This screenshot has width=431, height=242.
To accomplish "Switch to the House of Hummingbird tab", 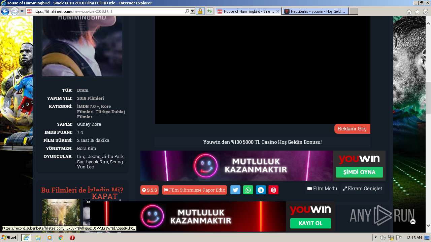I will [x=248, y=11].
